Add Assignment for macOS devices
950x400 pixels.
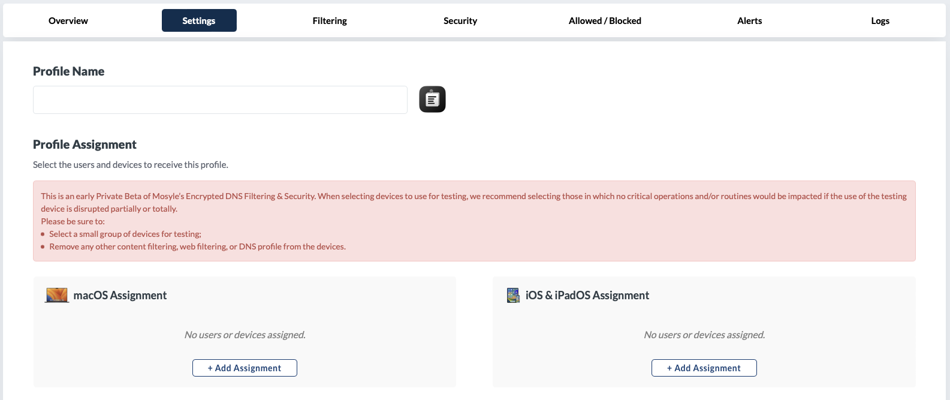tap(245, 368)
